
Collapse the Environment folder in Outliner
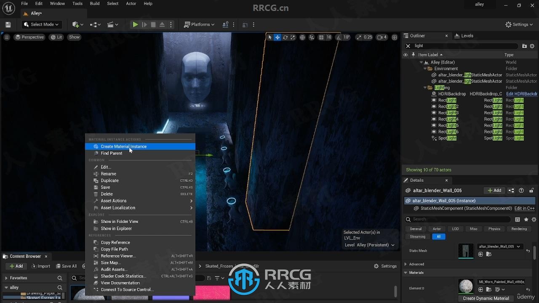tap(425, 69)
